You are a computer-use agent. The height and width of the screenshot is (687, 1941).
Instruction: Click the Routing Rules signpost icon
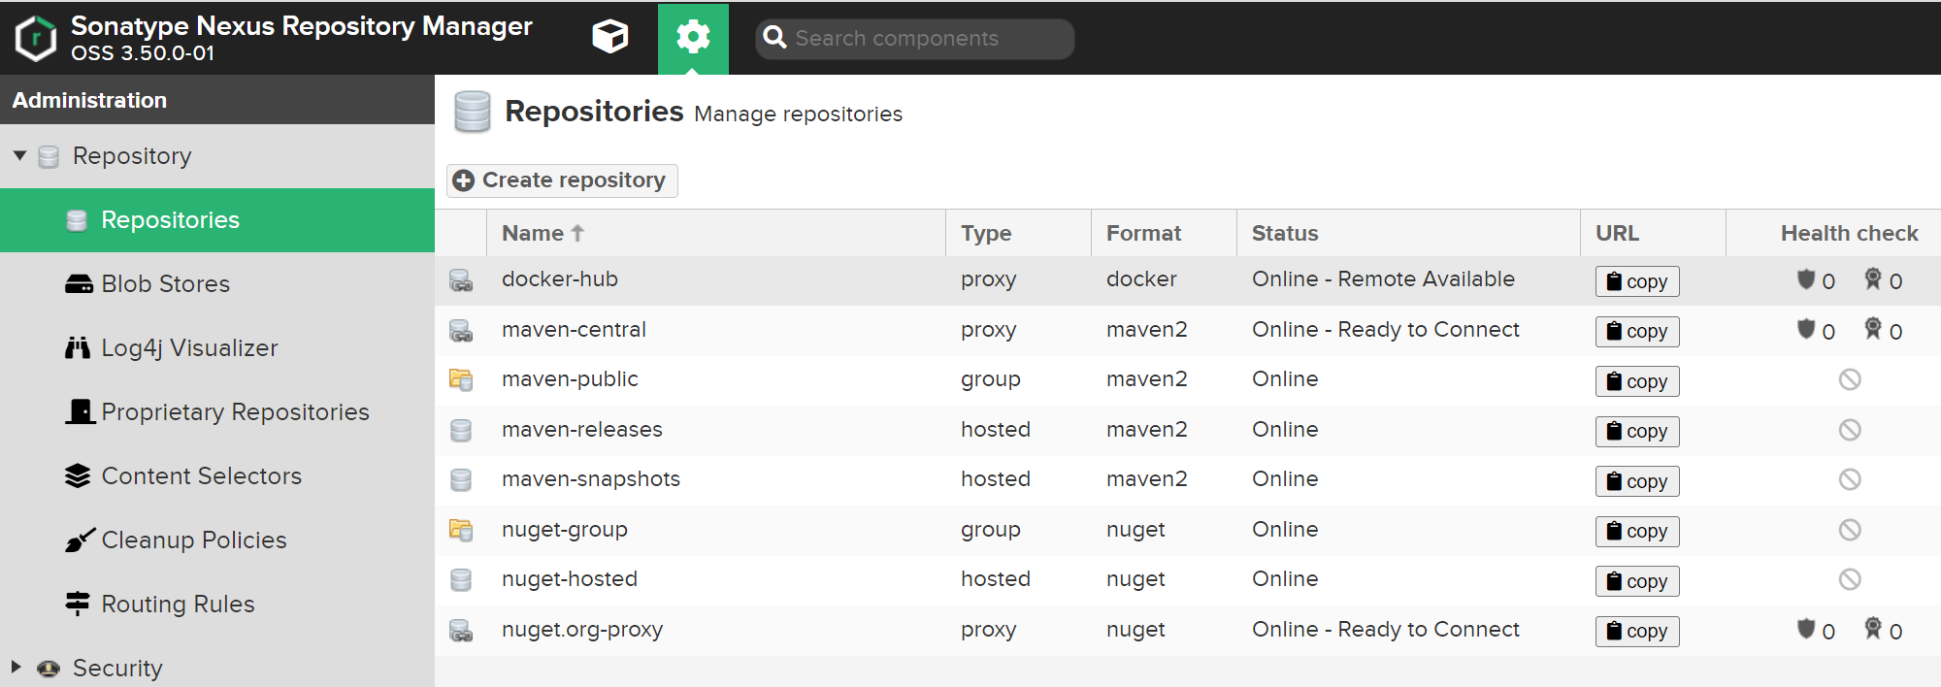pos(78,604)
